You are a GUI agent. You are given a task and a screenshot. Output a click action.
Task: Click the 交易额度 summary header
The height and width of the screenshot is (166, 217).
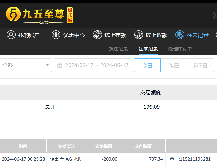coord(151,92)
